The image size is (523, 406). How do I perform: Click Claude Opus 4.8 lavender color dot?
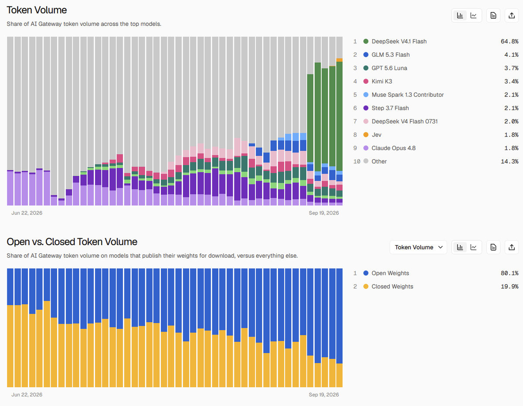tap(366, 148)
